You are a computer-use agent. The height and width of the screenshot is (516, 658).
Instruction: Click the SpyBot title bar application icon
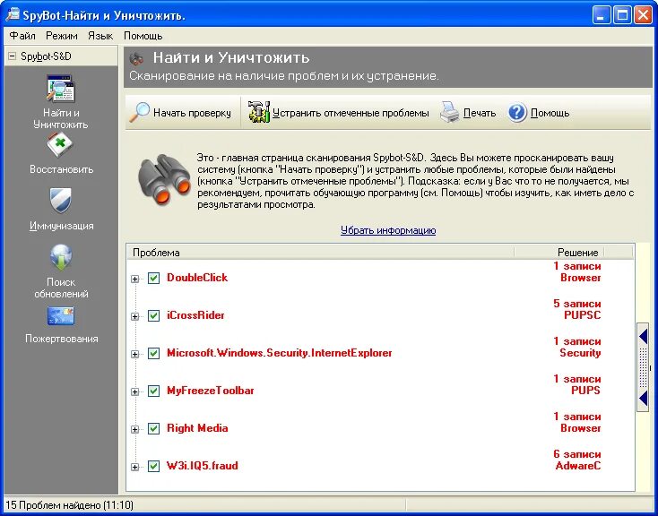click(13, 14)
